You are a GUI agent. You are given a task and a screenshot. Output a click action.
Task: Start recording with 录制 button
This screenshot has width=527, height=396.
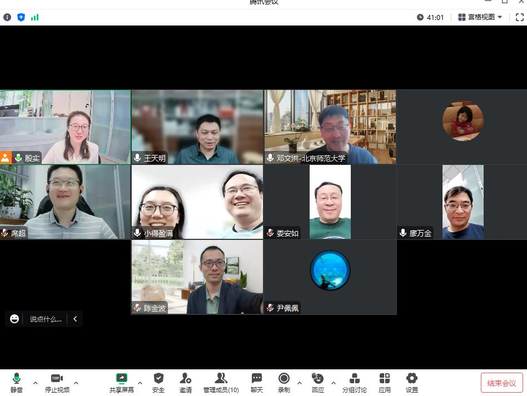pos(284,382)
